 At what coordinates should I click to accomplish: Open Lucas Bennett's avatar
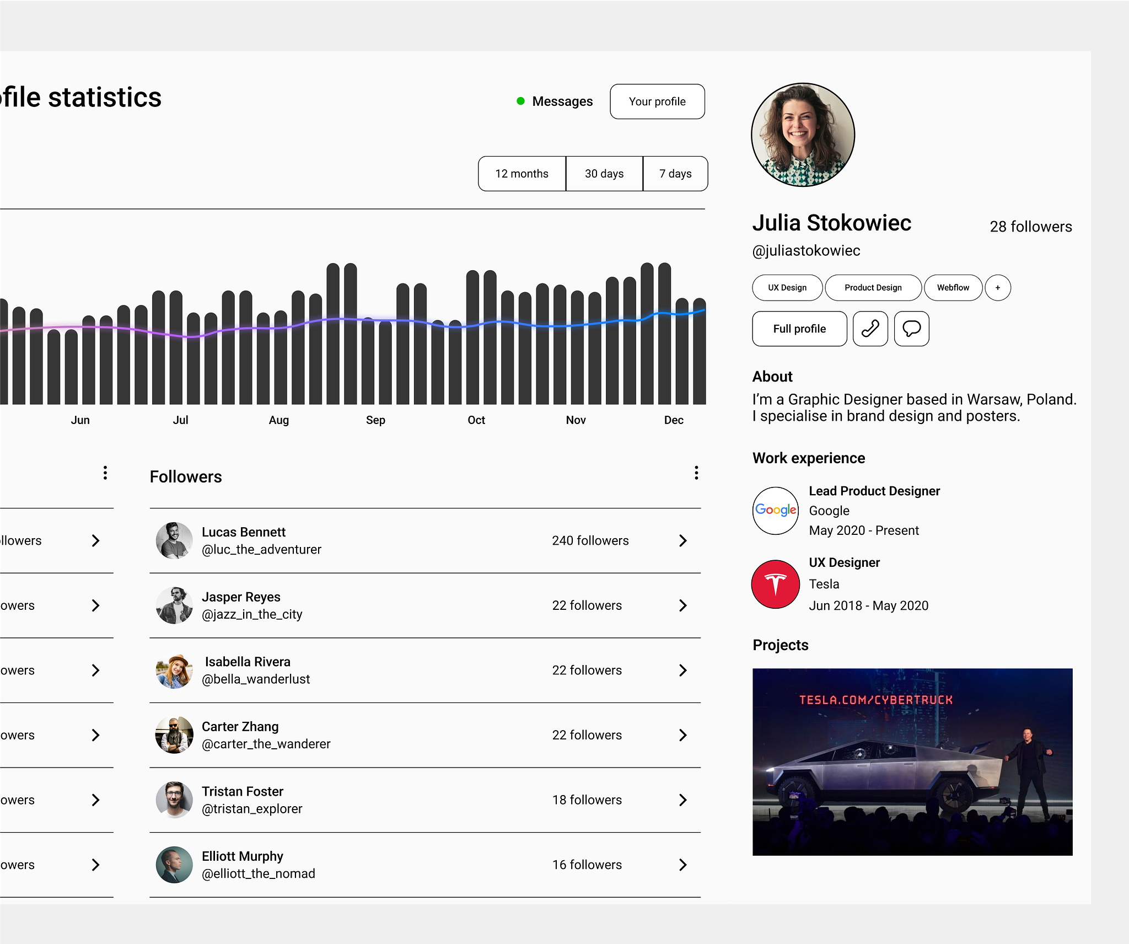click(x=174, y=540)
